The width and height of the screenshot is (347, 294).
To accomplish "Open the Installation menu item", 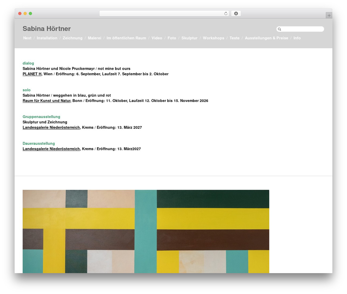I will tap(47, 38).
